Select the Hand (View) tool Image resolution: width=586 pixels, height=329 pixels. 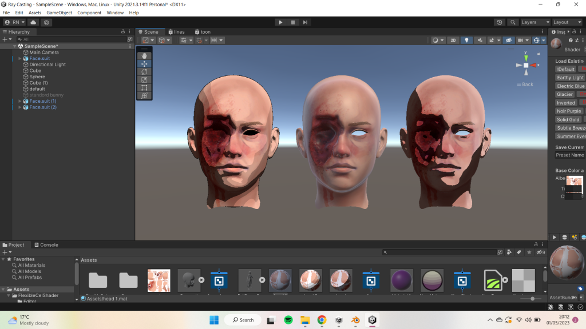point(144,56)
